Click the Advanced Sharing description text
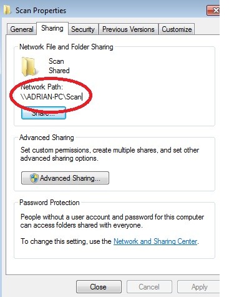This screenshot has height=297, width=229. (110, 154)
